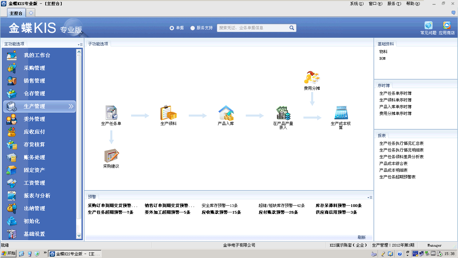Image resolution: width=458 pixels, height=258 pixels.
Task: Click chat bubble icon below window controls
Action: point(454,13)
